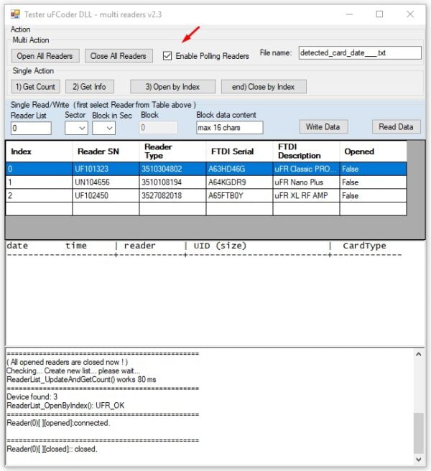
Task: Toggle Enable Polling Readers checkbox
Action: [167, 56]
